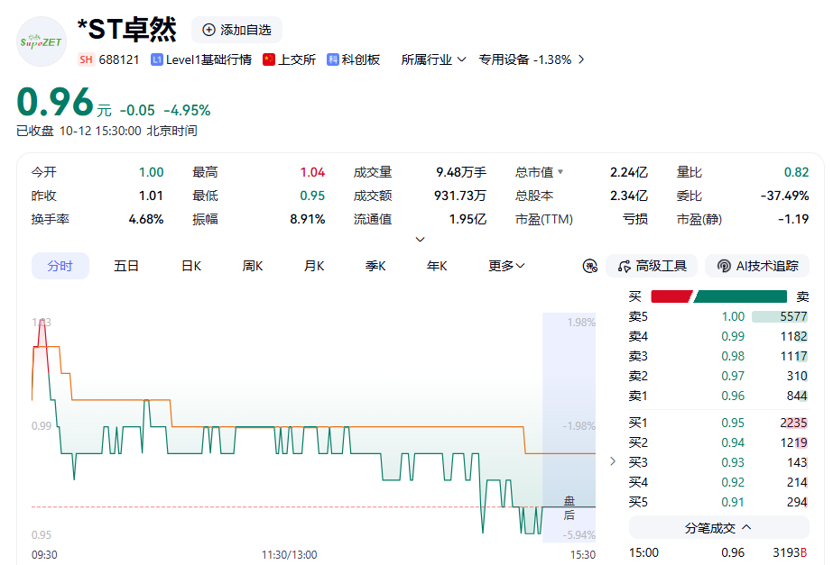Image resolution: width=833 pixels, height=565 pixels.
Task: Click the SupeZET company logo
Action: click(42, 41)
